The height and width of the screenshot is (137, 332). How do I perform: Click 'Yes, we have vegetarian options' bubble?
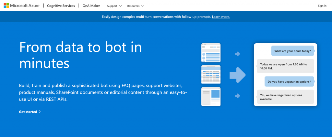pos(285,97)
